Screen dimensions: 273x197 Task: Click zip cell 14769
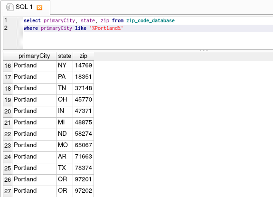pos(84,66)
